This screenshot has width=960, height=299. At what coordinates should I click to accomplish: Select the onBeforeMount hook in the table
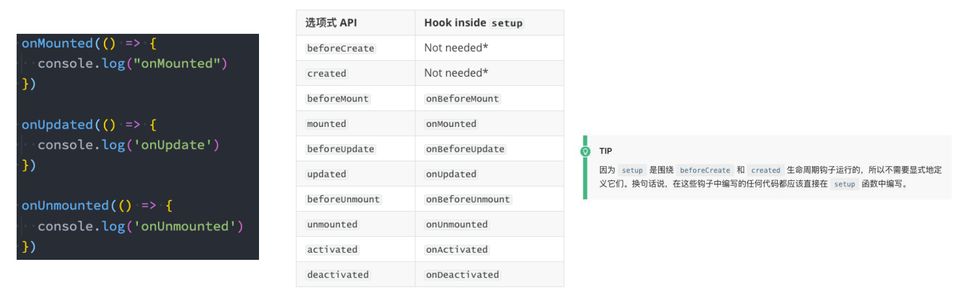tap(462, 99)
